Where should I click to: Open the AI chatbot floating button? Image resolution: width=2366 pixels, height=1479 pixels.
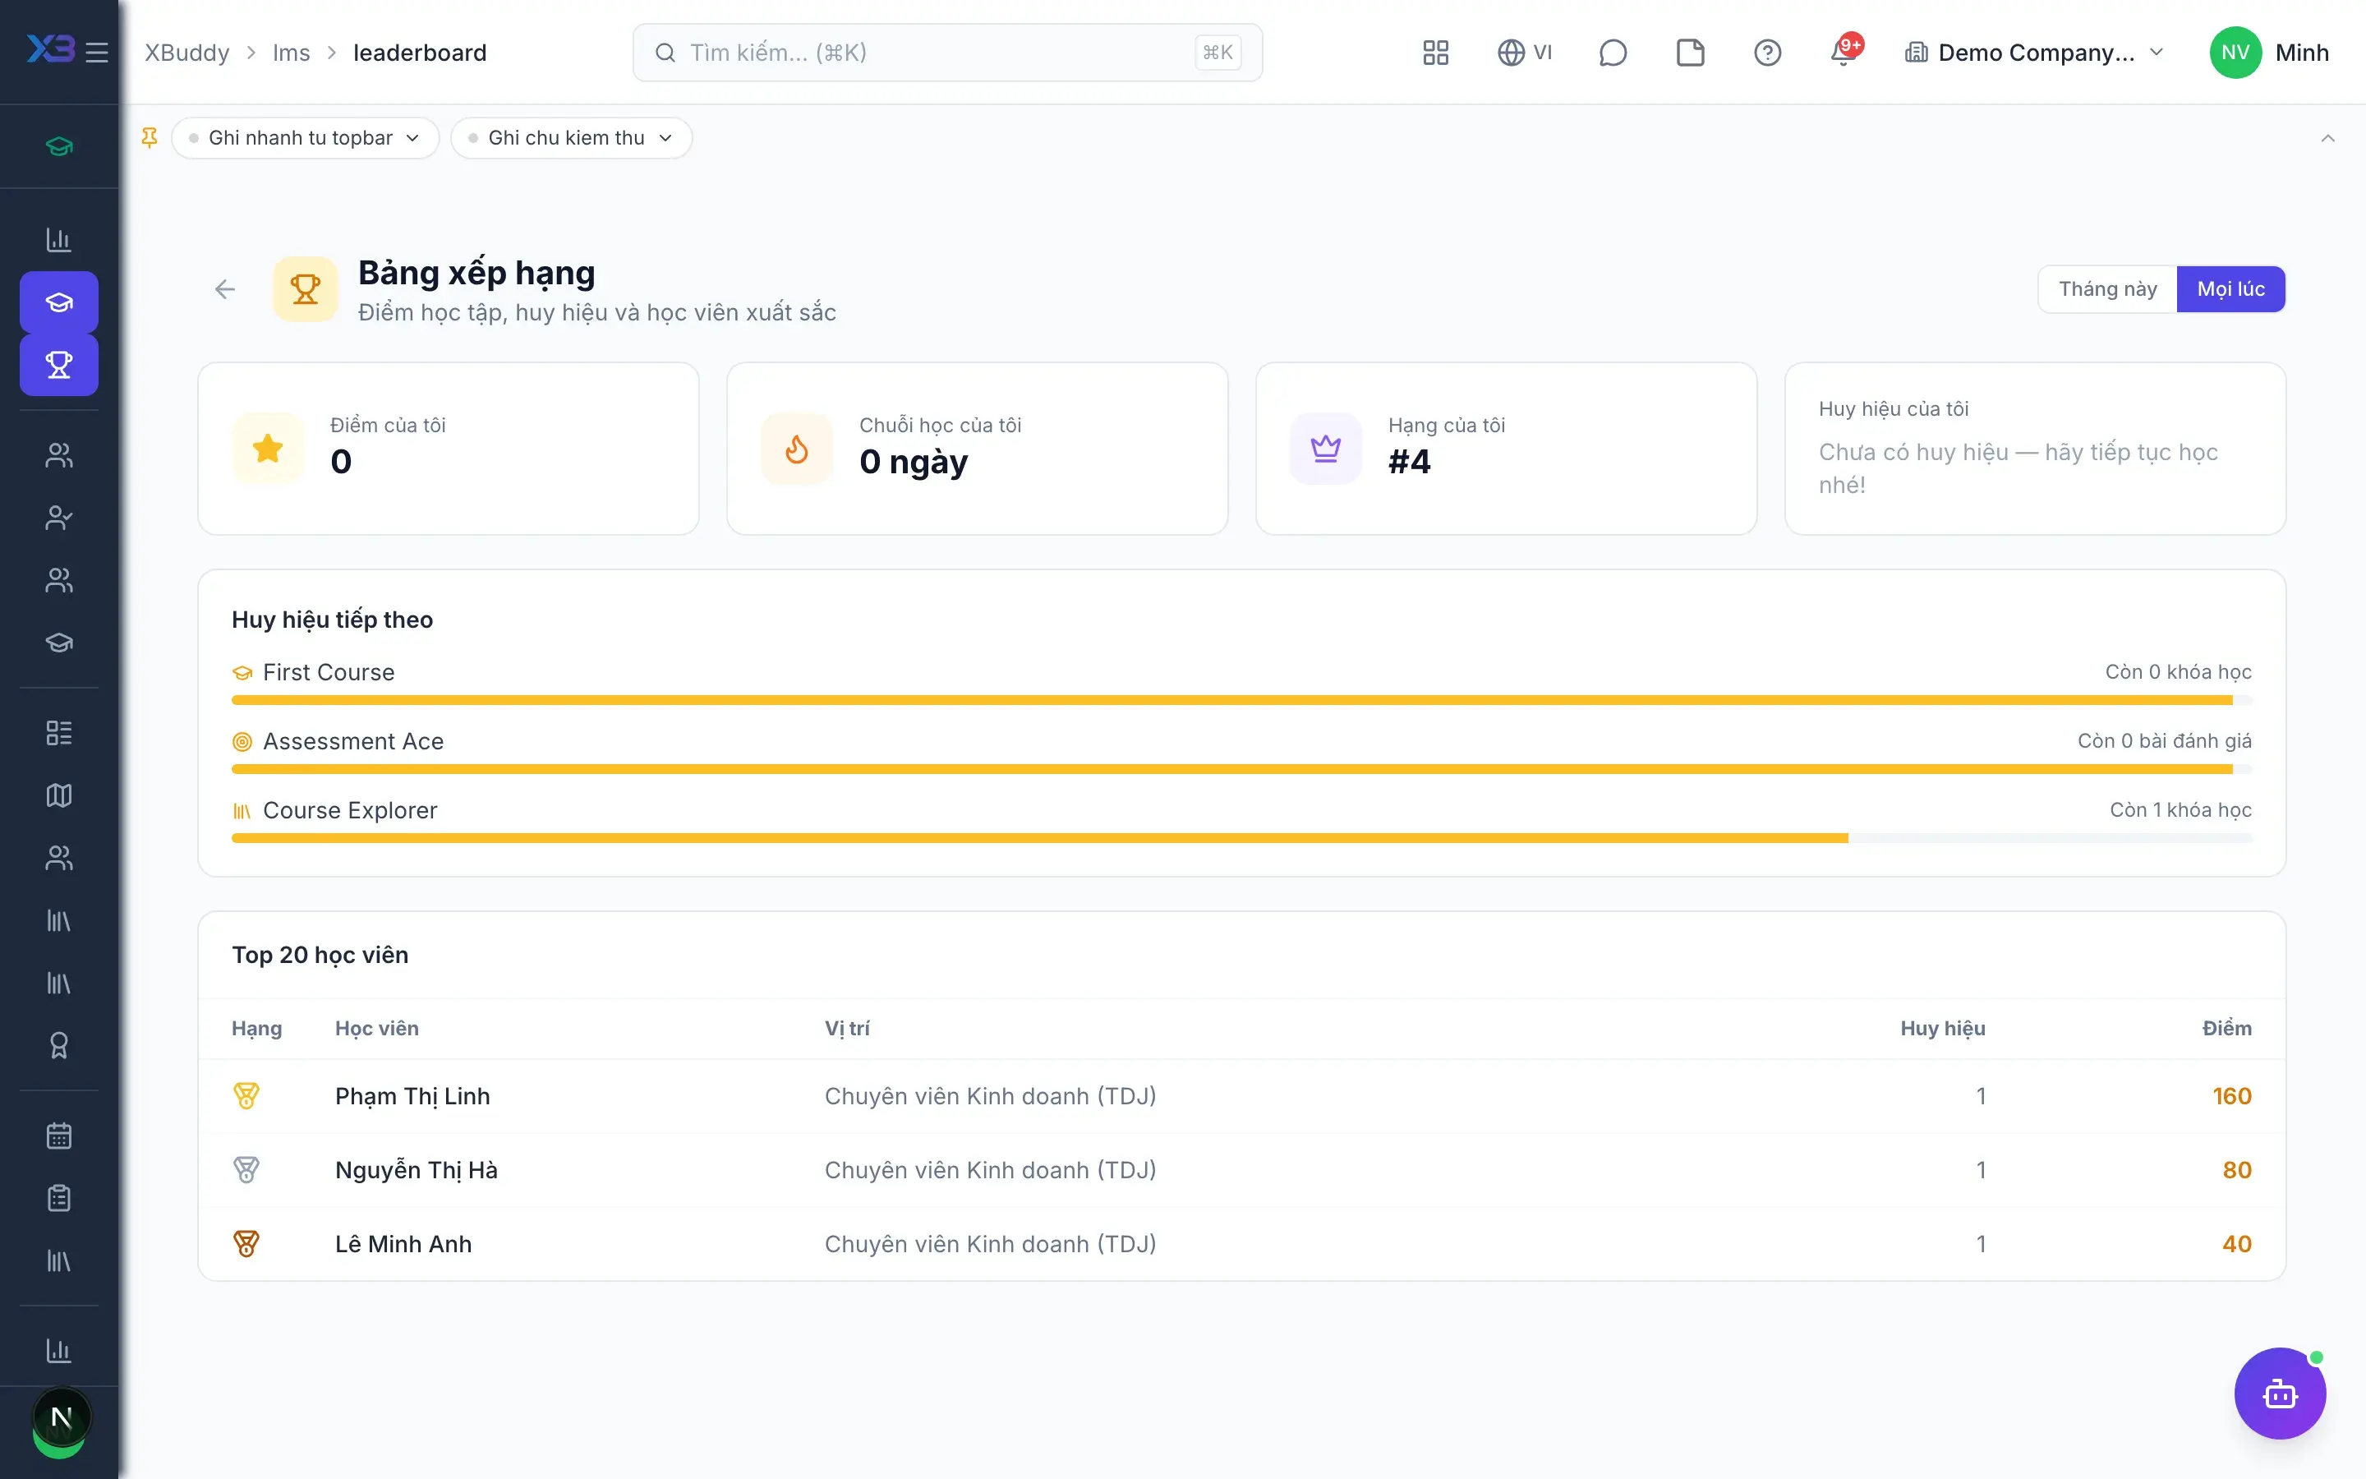2280,1393
